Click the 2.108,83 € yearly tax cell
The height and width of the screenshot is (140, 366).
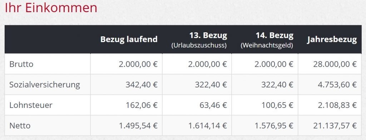click(337, 105)
